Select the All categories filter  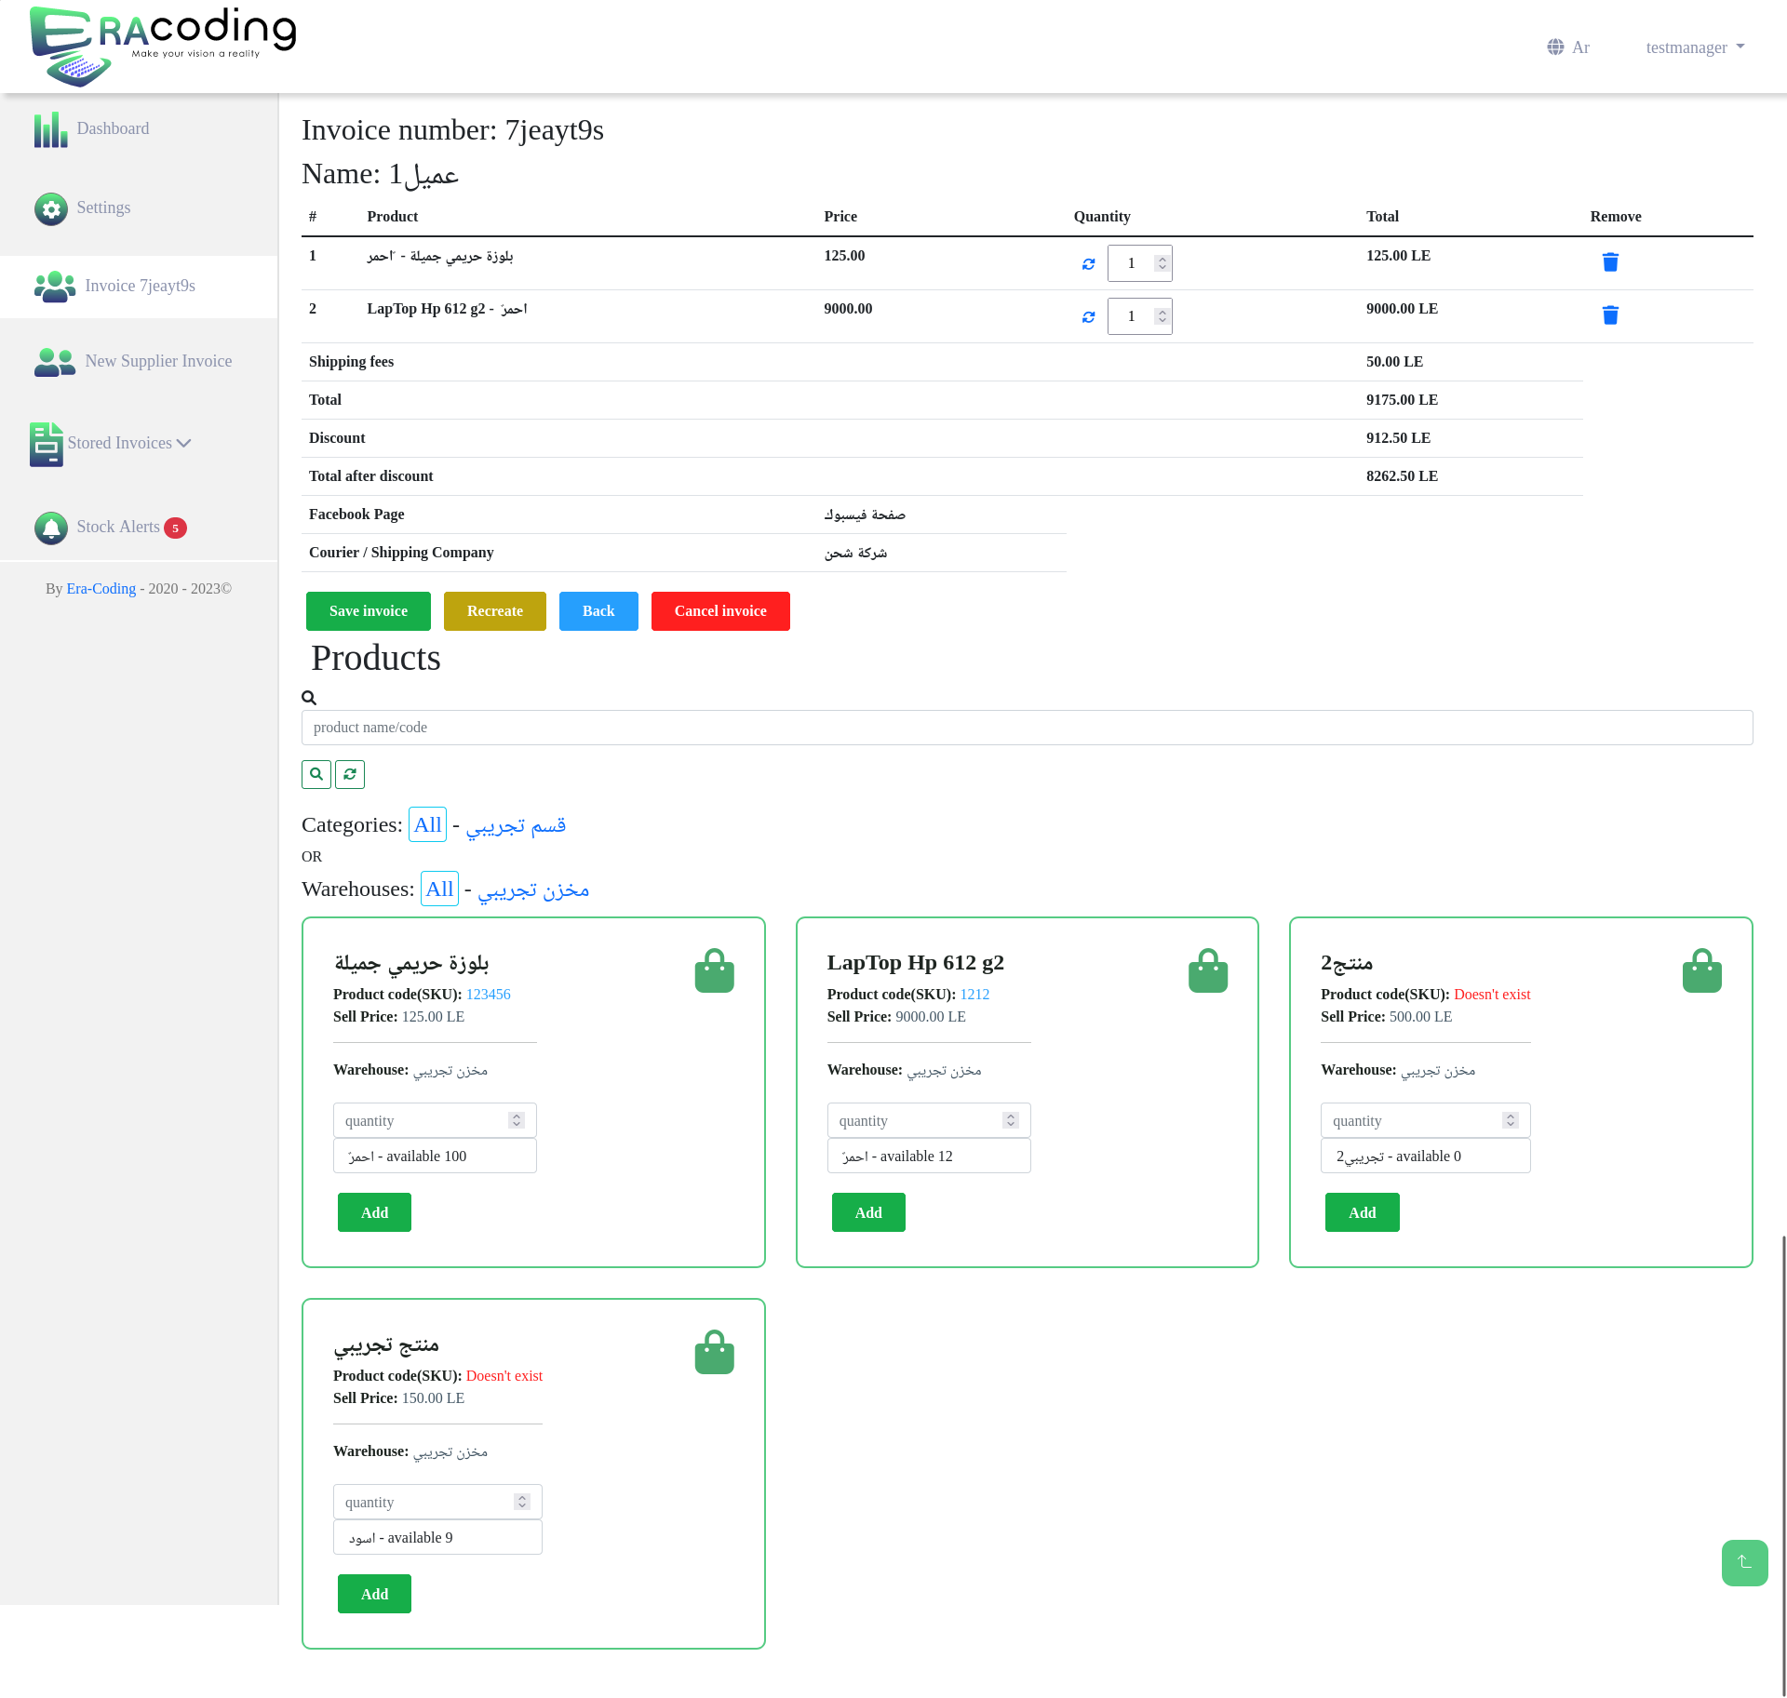click(x=427, y=825)
